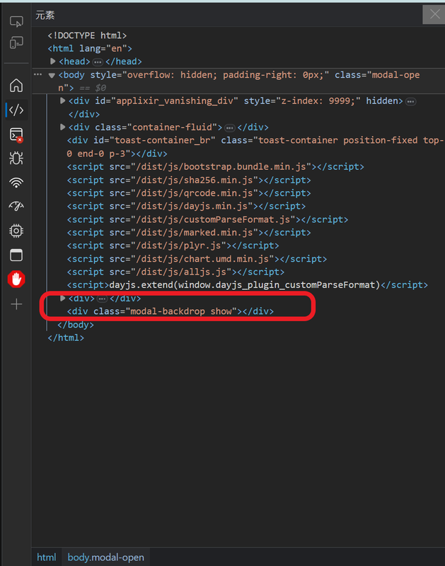Click the red stop-hand extension icon
The height and width of the screenshot is (566, 445).
[16, 279]
